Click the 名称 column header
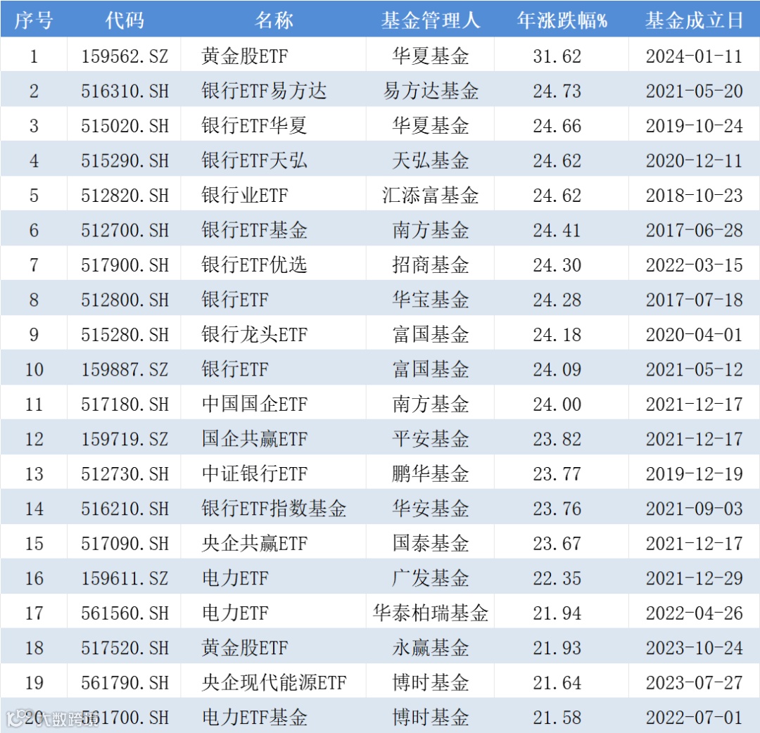This screenshot has height=733, width=760. [x=274, y=20]
